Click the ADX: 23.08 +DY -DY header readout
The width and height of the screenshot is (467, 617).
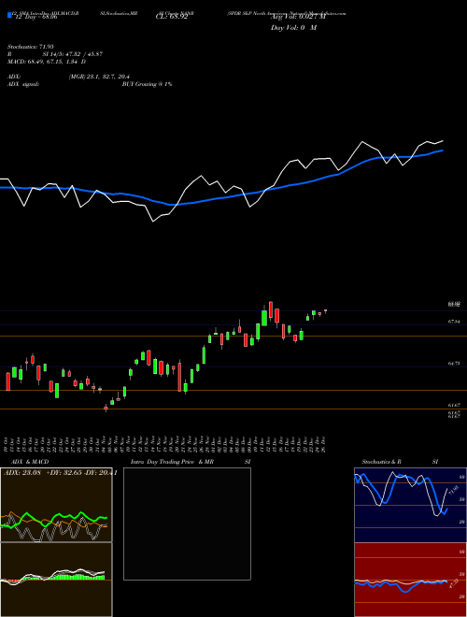point(60,473)
